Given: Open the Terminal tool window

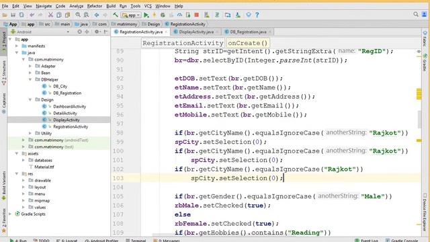Looking at the screenshot, I should point(136,240).
